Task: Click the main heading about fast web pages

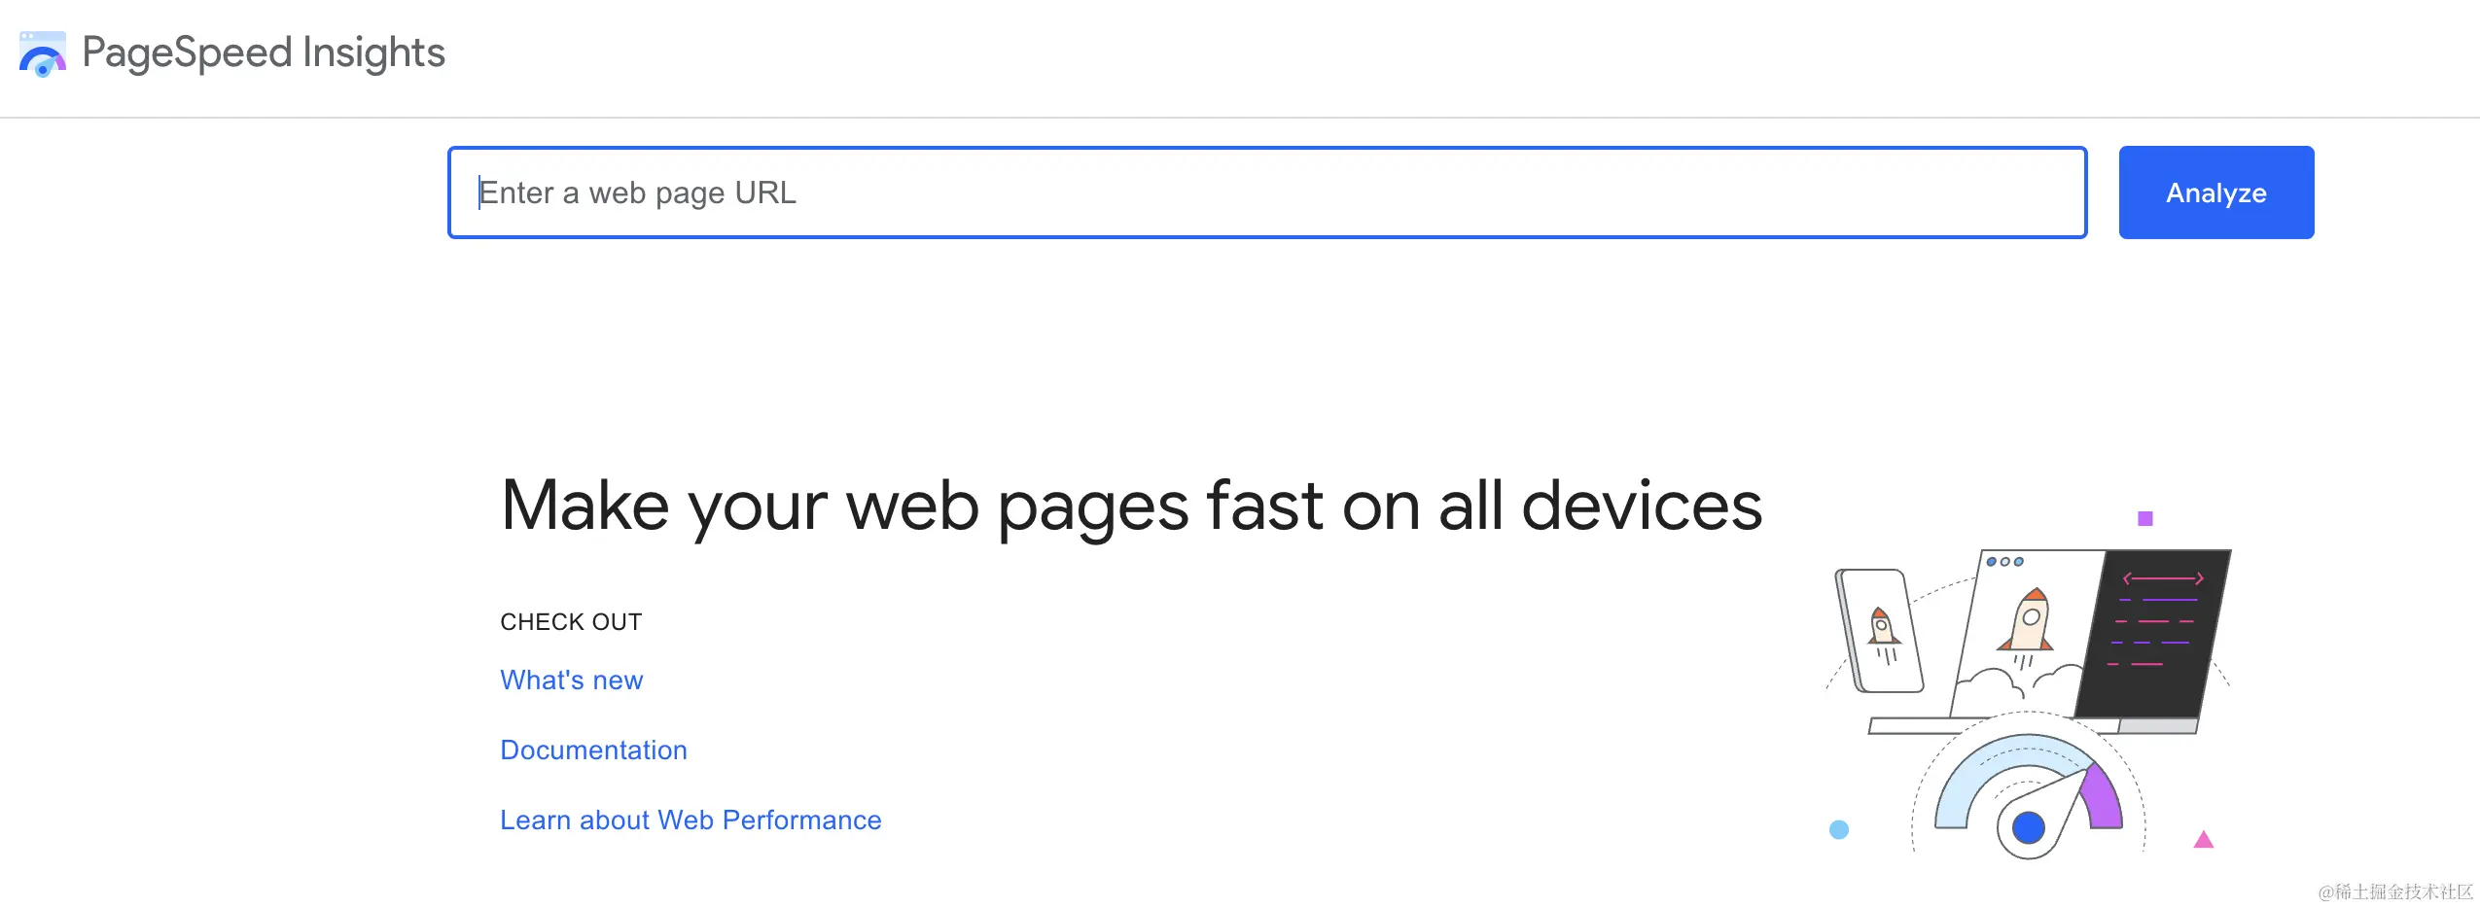Action: click(1130, 506)
